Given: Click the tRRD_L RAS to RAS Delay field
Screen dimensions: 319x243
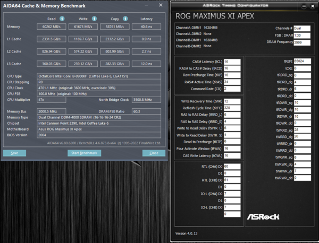Looking at the screenshot, I should click(232, 115).
